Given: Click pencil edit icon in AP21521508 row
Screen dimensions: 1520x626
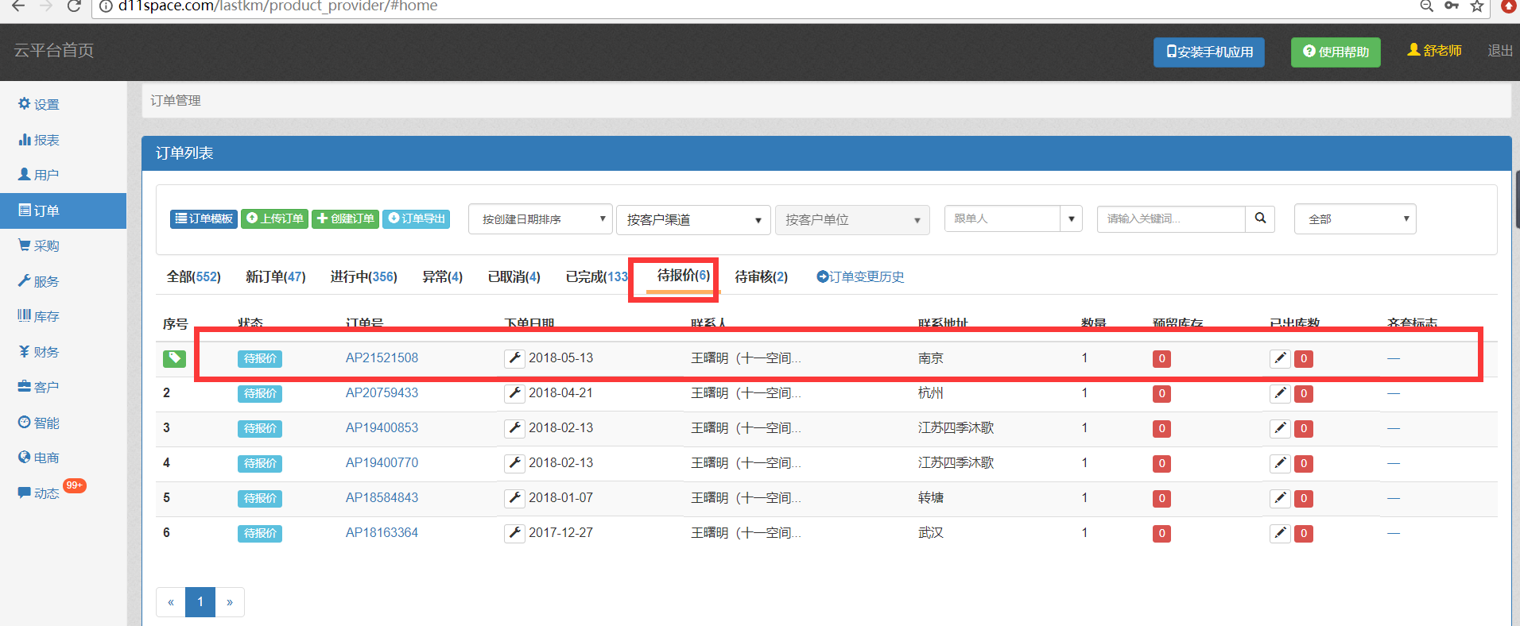Looking at the screenshot, I should 1280,358.
